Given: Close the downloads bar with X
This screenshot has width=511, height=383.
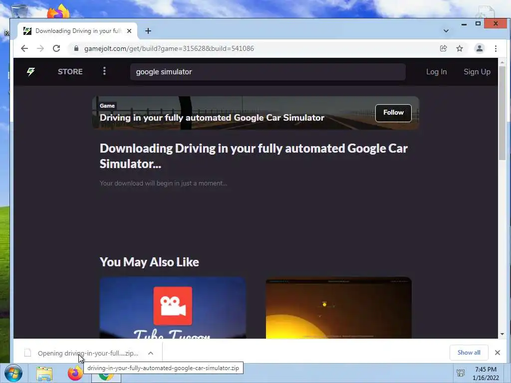Looking at the screenshot, I should [498, 353].
